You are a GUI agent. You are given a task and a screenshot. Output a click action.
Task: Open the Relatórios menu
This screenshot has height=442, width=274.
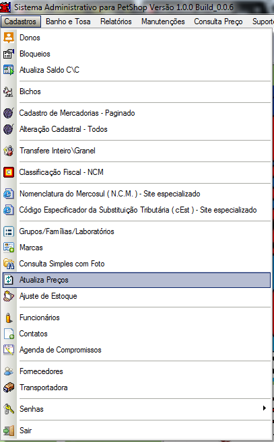(116, 22)
